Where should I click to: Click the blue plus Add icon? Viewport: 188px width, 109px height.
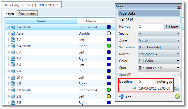point(122,96)
